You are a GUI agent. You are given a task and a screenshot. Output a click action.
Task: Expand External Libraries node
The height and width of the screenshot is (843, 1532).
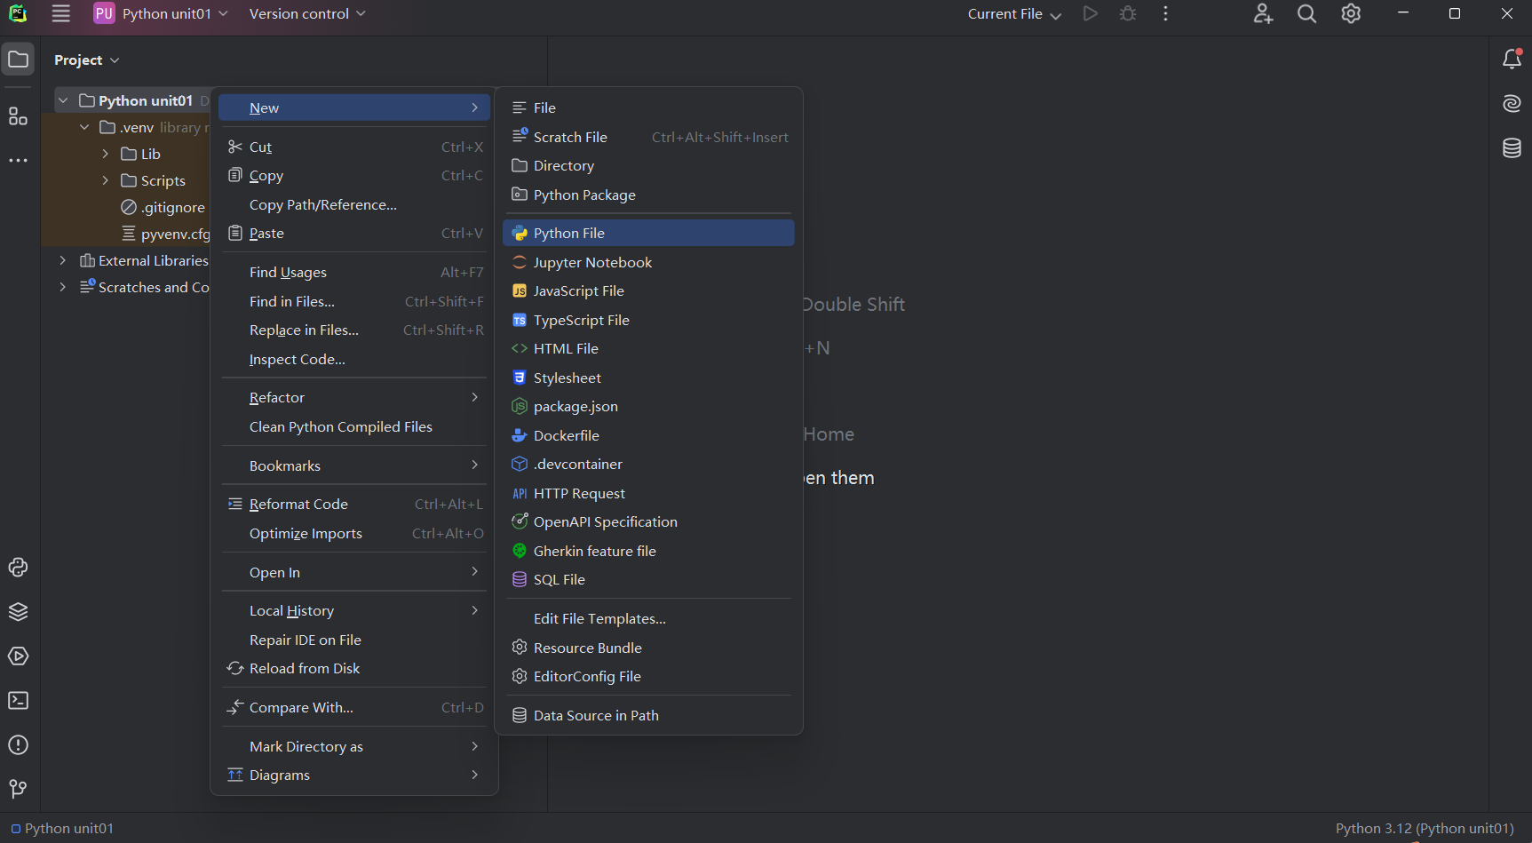(x=63, y=260)
